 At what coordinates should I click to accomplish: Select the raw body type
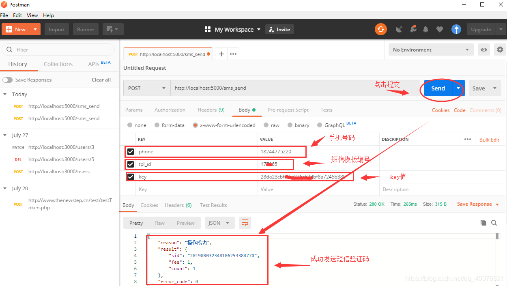click(266, 125)
